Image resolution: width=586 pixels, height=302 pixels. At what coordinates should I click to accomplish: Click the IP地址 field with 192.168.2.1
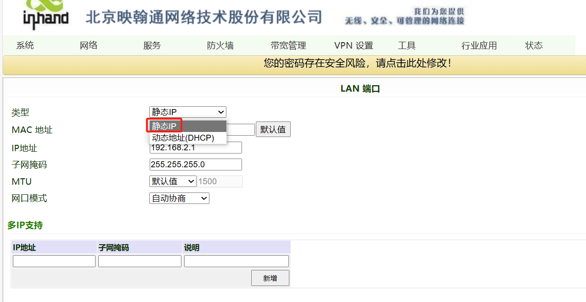click(x=196, y=148)
